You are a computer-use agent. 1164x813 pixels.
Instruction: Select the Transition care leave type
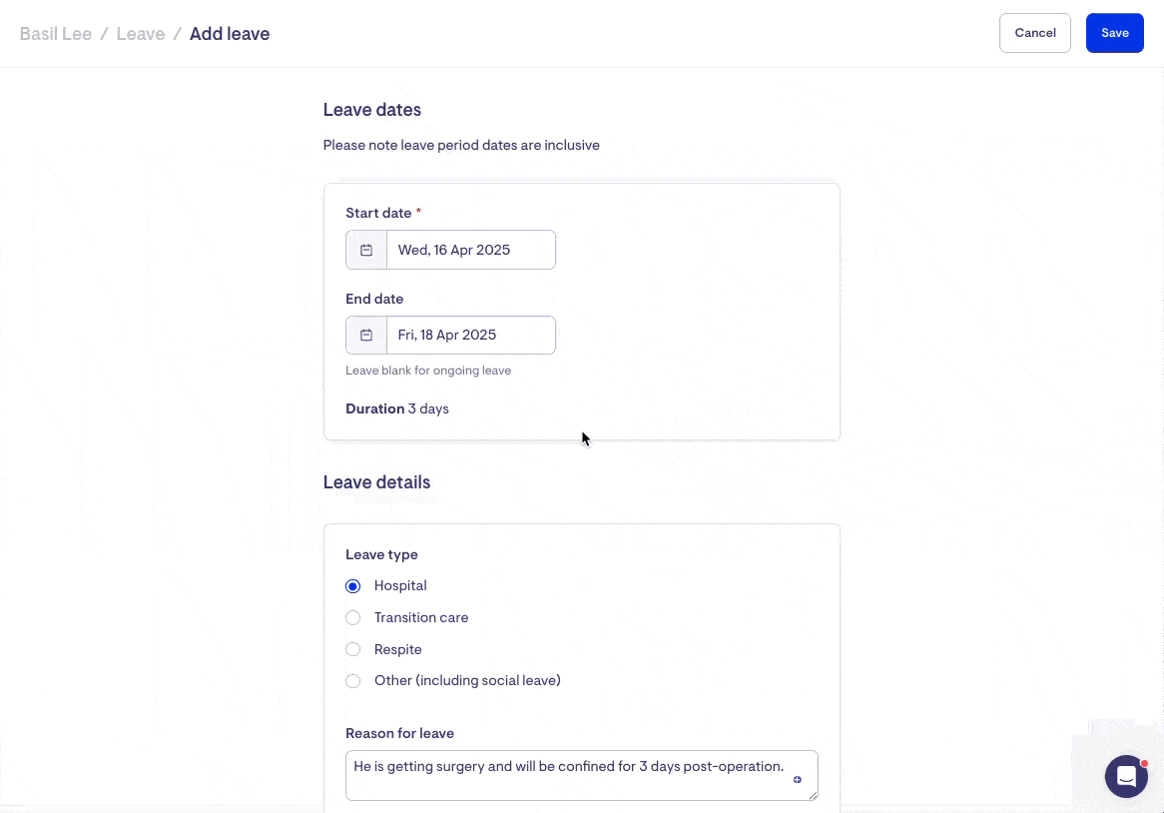[x=352, y=617]
